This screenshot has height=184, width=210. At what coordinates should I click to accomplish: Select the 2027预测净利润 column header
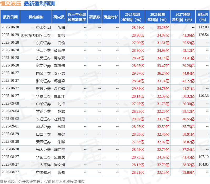pyautogui.click(x=183, y=17)
